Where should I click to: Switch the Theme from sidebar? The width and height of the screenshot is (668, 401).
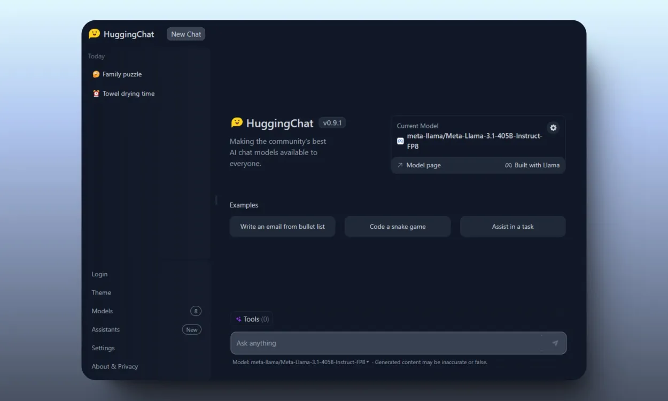(102, 292)
